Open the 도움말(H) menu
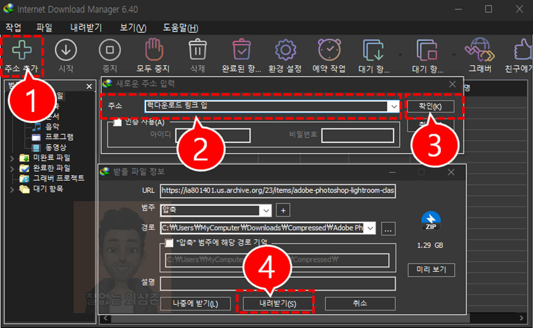 [181, 28]
